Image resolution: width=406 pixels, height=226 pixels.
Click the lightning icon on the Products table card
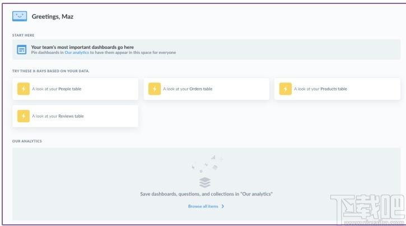point(286,89)
